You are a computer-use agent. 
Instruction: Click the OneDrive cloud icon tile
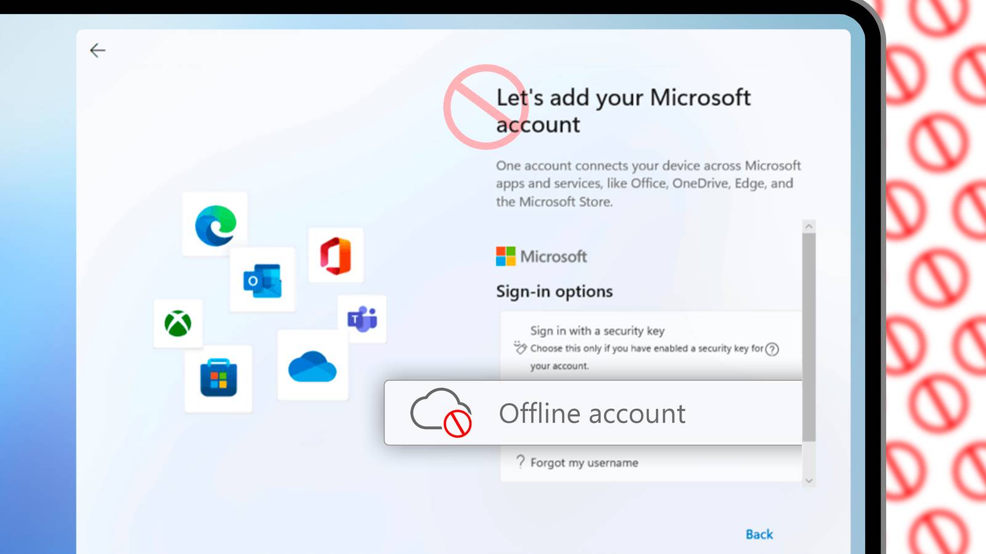(312, 366)
